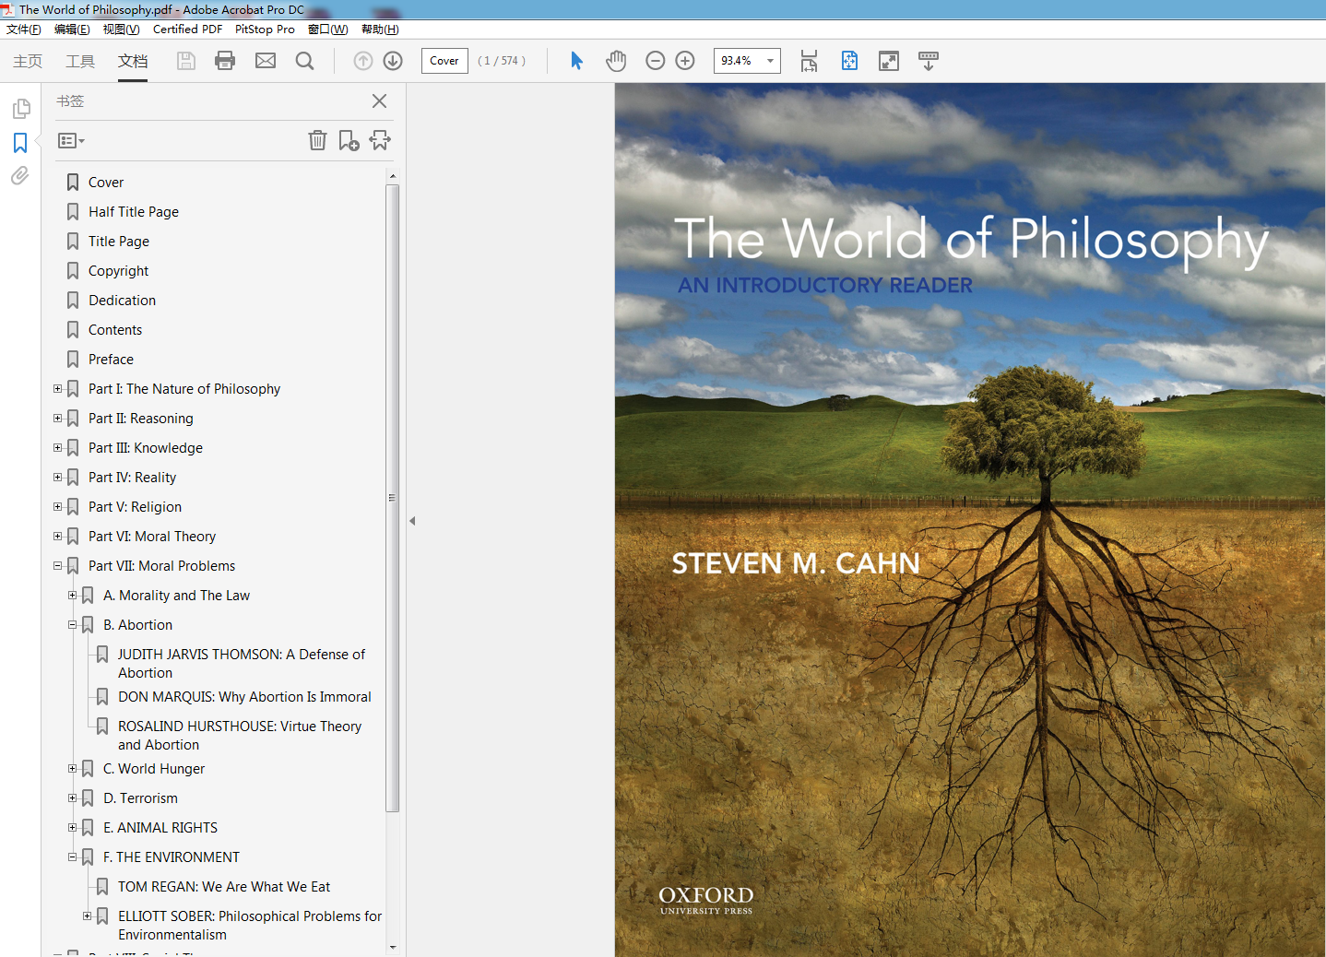Collapse F. THE ENVIRONMENT bookmark
This screenshot has width=1326, height=957.
(72, 857)
